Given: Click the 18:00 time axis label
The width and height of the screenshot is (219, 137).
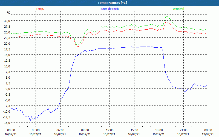Looking at the screenshot, I should (159, 130).
